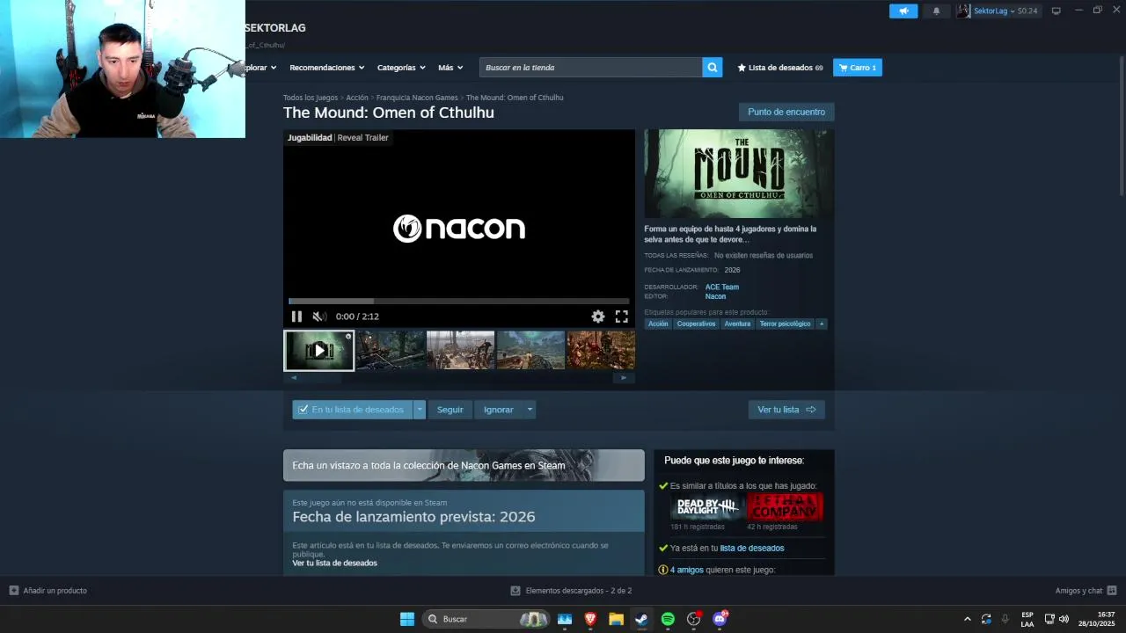Click the cart icon button Carro 1
Viewport: 1126px width, 633px height.
[x=858, y=68]
